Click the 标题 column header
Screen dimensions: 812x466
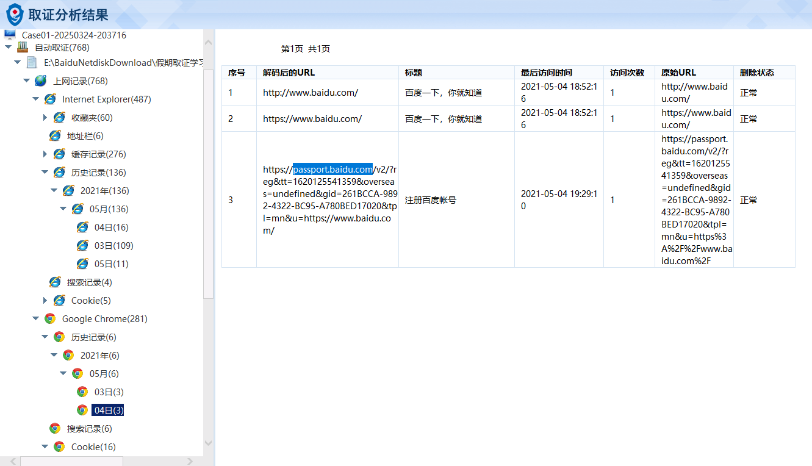[x=456, y=72]
